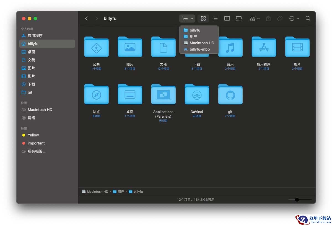The image size is (332, 225).
Task: Click 用户 in the bottom path bar
Action: click(121, 192)
